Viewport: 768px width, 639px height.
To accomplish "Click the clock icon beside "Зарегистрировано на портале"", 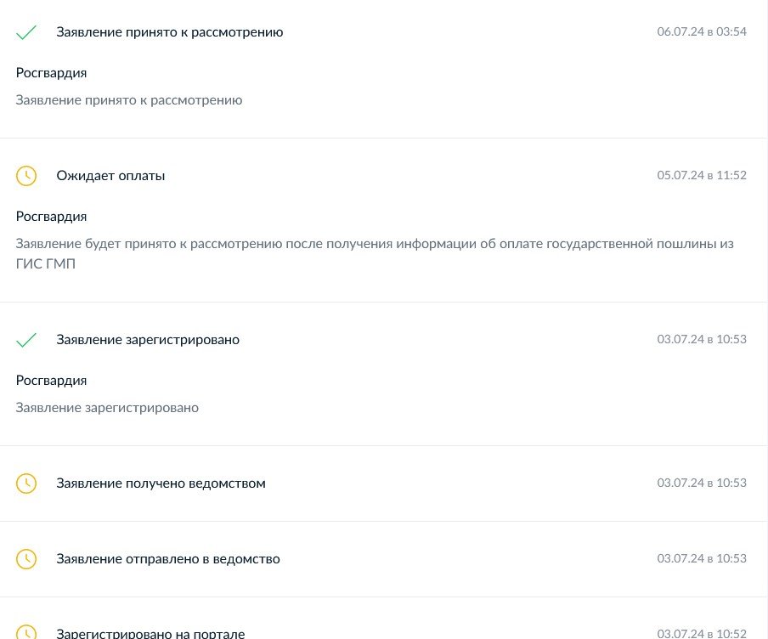I will [x=26, y=633].
